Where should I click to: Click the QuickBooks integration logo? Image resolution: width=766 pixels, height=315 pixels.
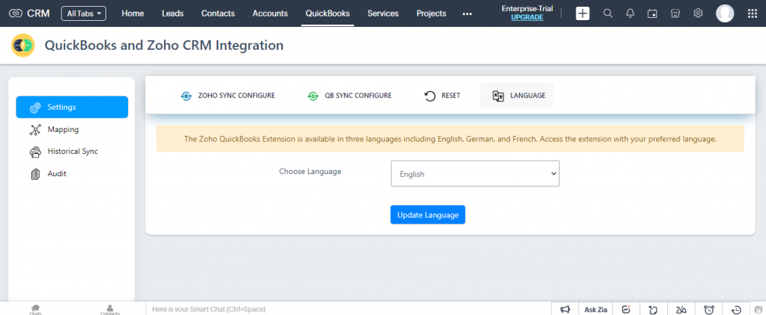click(x=23, y=46)
